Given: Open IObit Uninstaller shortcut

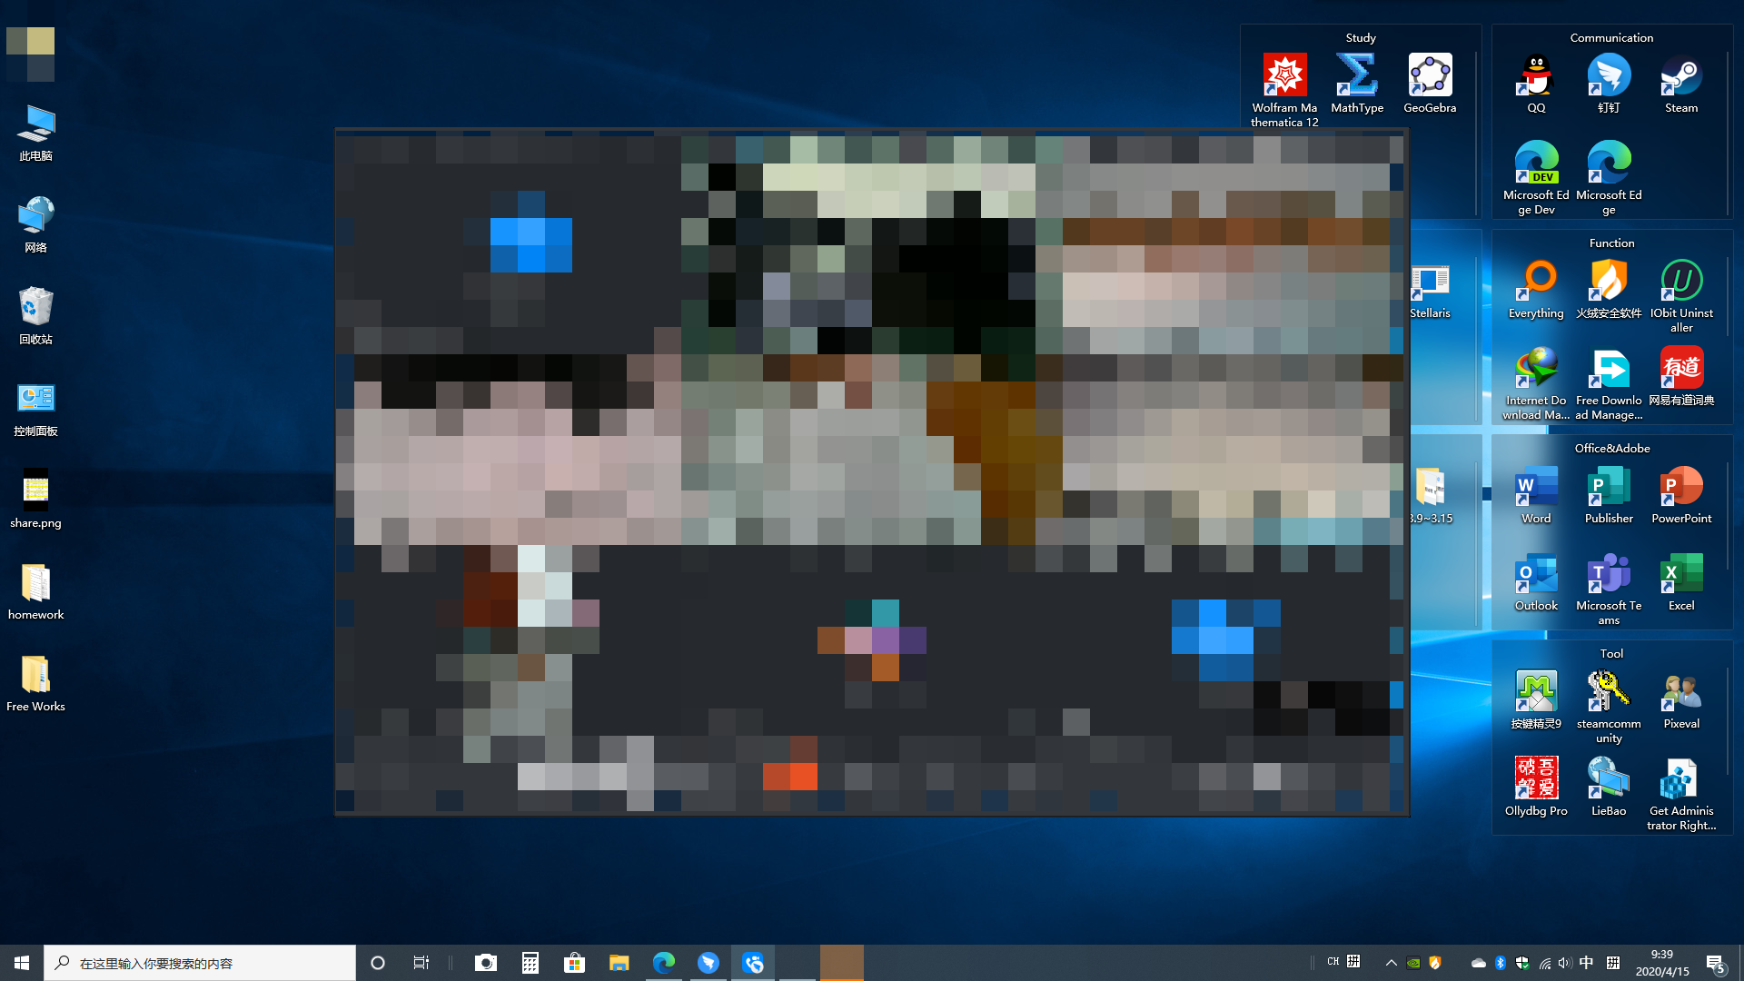Looking at the screenshot, I should point(1681,281).
